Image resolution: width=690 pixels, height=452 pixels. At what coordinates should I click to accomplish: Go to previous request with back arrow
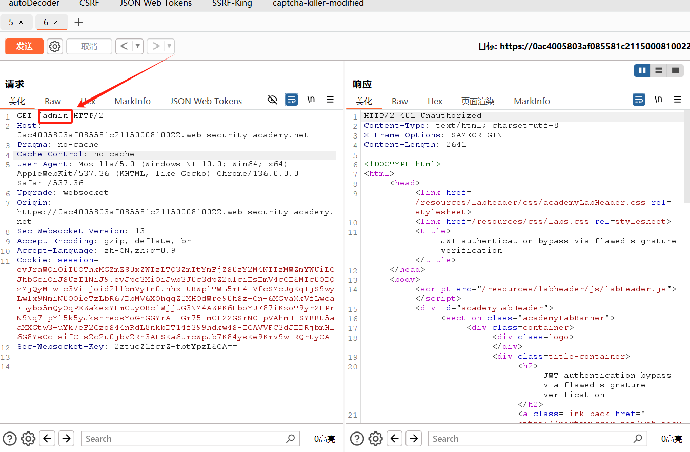tap(124, 46)
